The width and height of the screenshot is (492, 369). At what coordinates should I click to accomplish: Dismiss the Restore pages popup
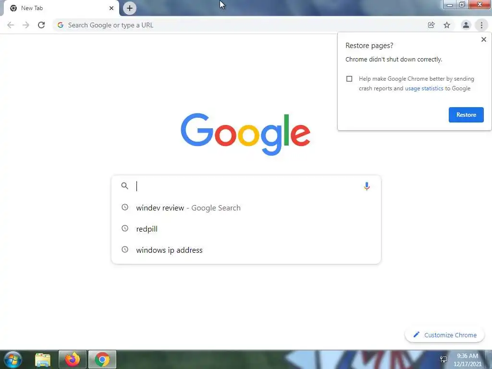pos(483,39)
